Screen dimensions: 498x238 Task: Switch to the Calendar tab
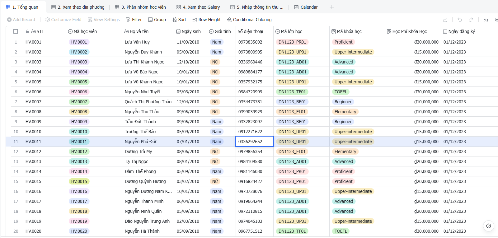click(306, 7)
